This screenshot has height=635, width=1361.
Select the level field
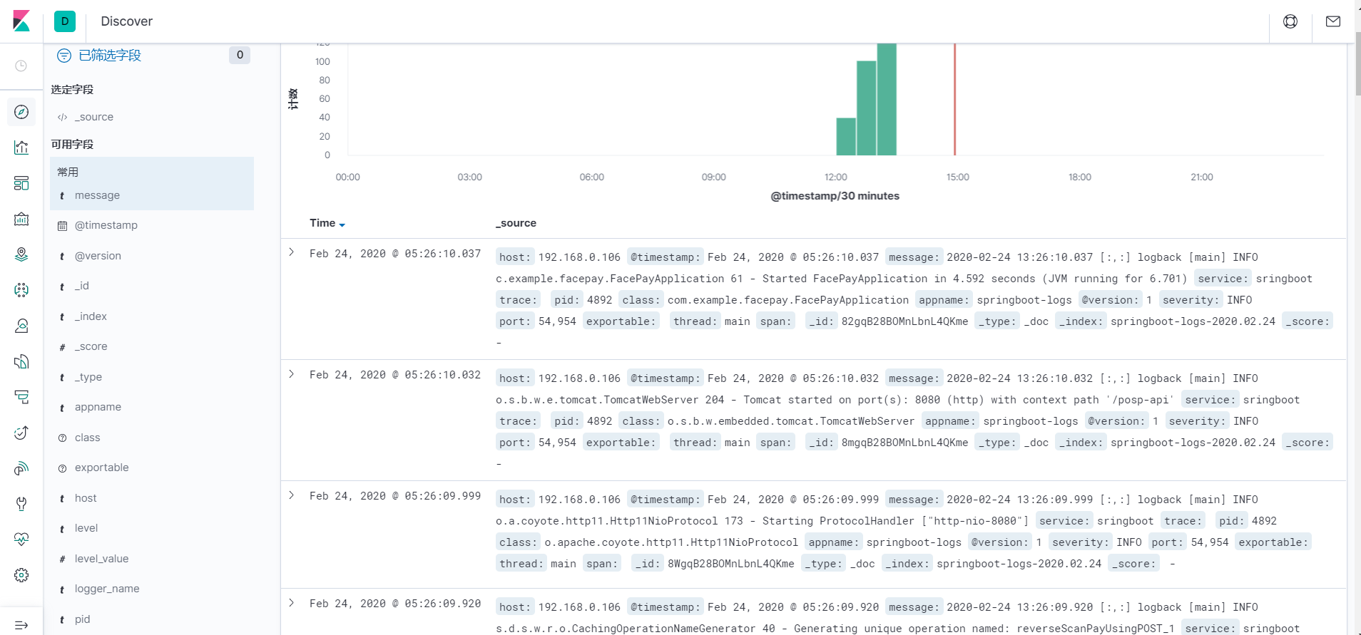coord(86,528)
